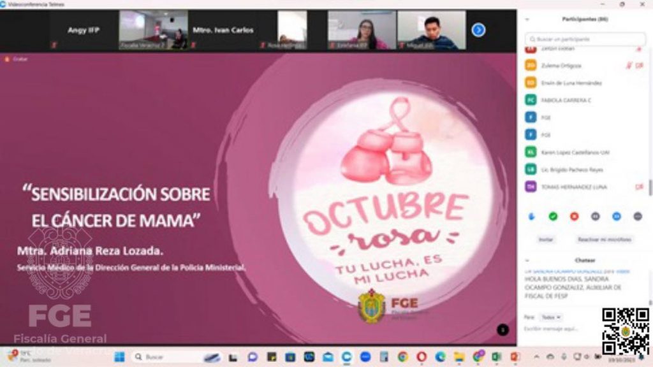Screen dimensions: 653x367
Task: Select participant TOMAS HERNANDEZ LUNA
Action: (583, 187)
